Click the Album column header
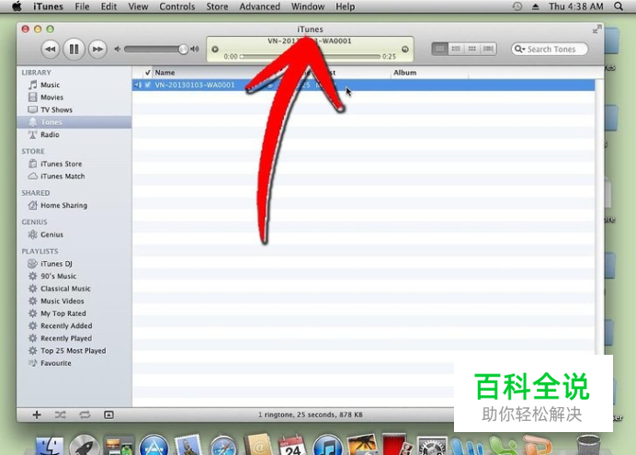 click(429, 73)
